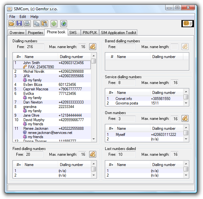Click the Open file toolbar icon

coord(12,23)
